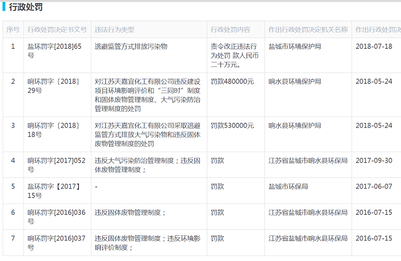
Task: Click the date 2017-09-30
Action: 373,160
